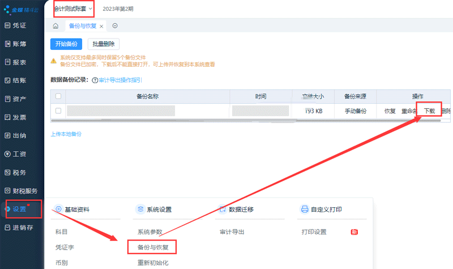Open the 税务 tax module

16,173
